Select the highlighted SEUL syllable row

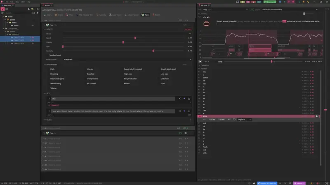(258, 116)
